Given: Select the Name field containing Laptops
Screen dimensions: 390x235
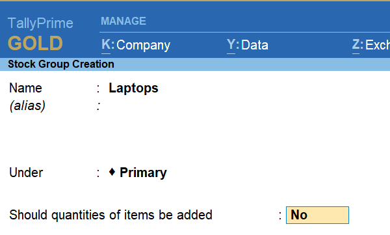Looking at the screenshot, I should click(133, 88).
